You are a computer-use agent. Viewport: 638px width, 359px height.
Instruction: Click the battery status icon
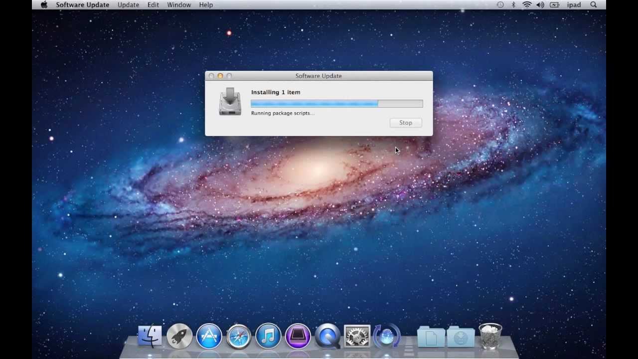tap(554, 5)
